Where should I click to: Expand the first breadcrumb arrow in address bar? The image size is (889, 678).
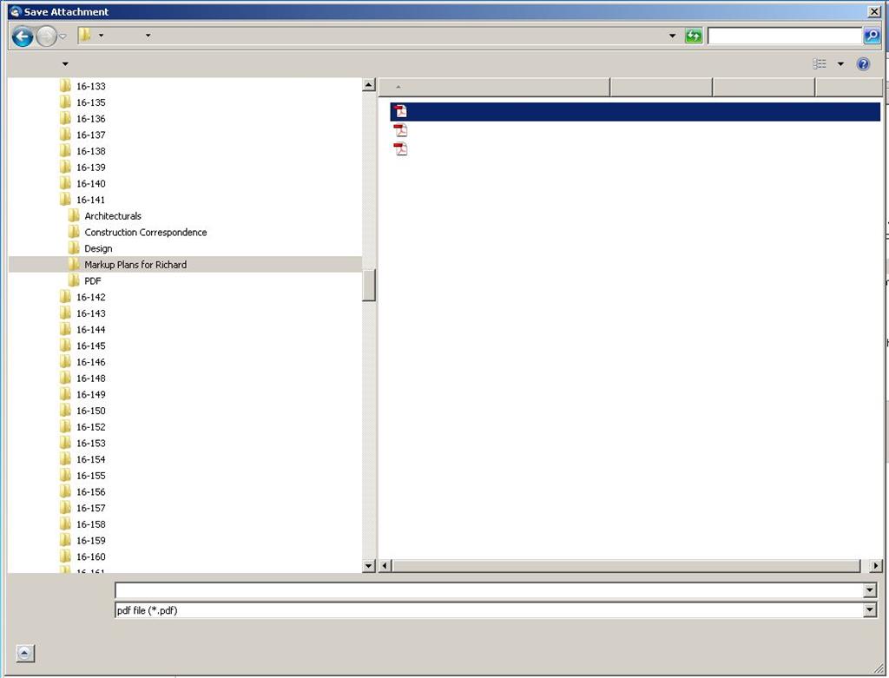101,35
